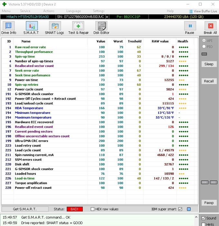219x226 pixels.
Task: Click the red Break All icon
Action: 210,28
